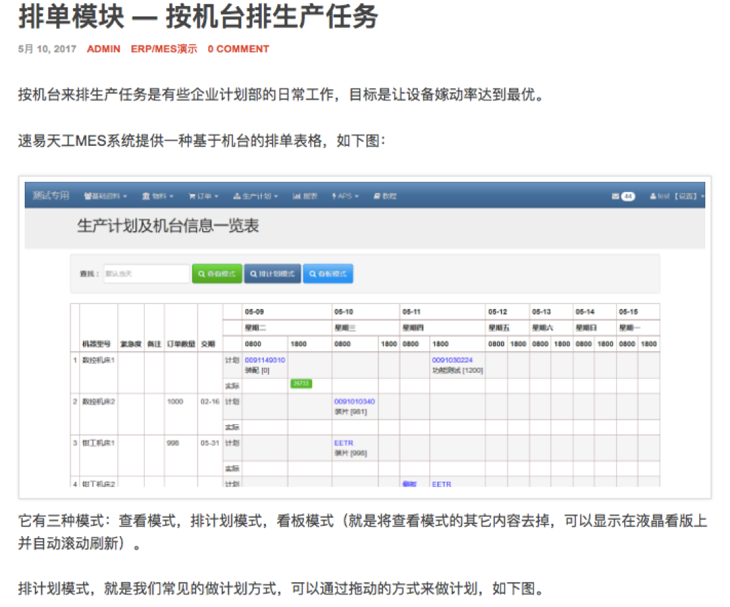Click the 0 COMMENT link
Screen dimensions: 730x607
[238, 49]
